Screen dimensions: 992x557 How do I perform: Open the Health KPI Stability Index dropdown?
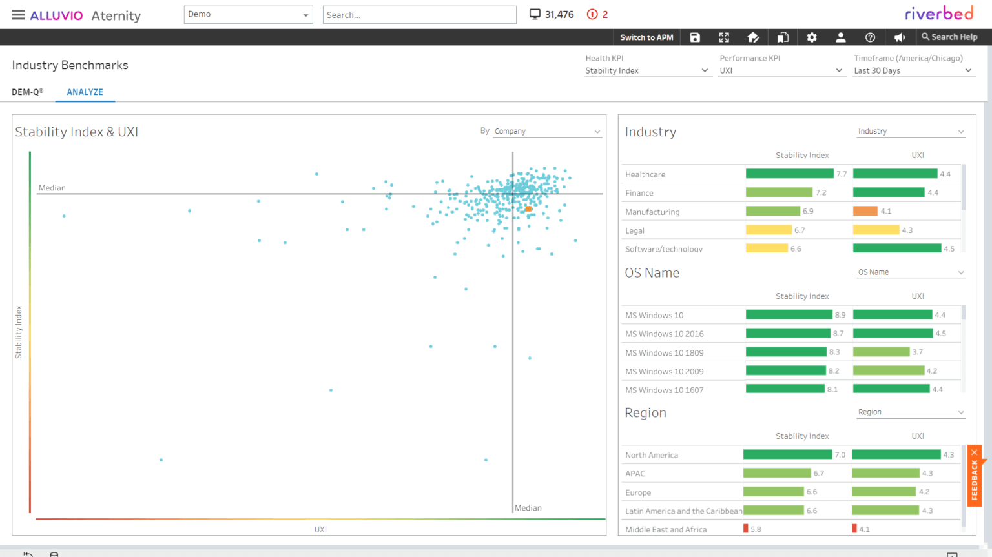pos(647,70)
